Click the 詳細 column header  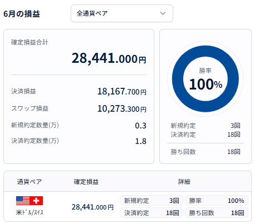pyautogui.click(x=184, y=182)
